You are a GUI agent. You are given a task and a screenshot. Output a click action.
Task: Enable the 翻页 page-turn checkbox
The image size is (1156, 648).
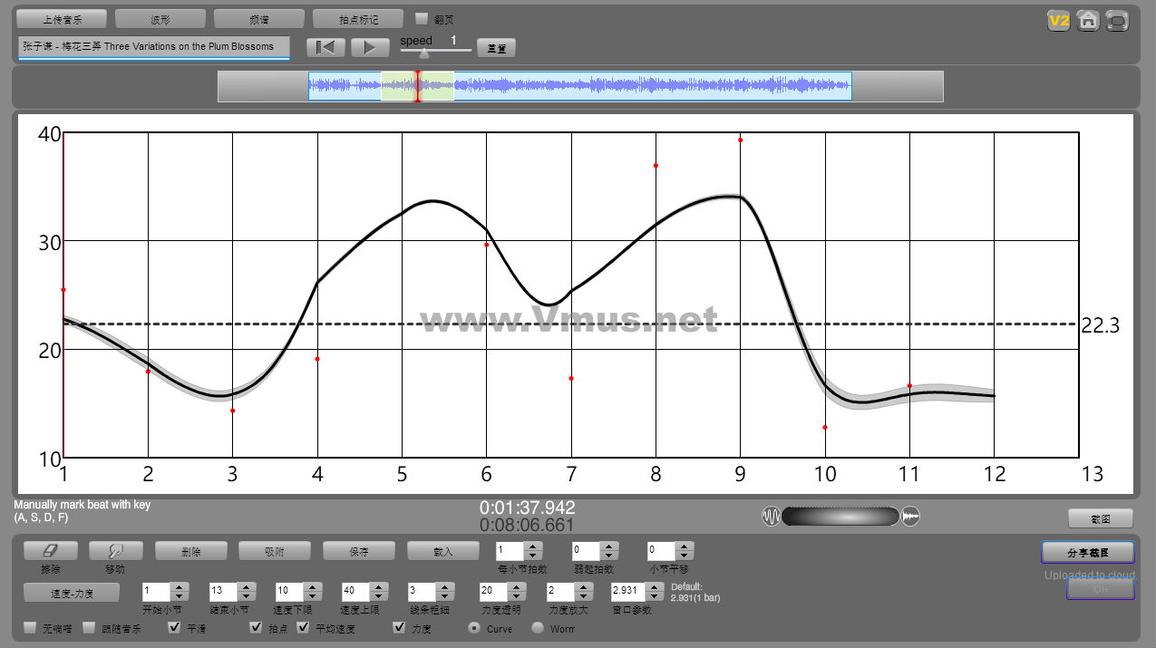(x=422, y=18)
